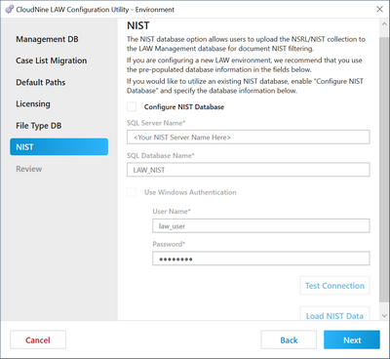Screen dimensions: 390x359
Task: Click the SQL Database Name field
Action: 249,170
